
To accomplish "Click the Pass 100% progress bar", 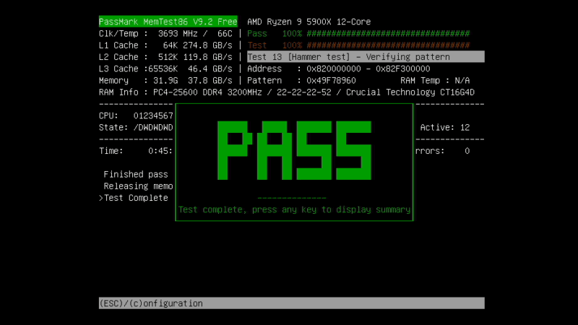I will 358,33.
